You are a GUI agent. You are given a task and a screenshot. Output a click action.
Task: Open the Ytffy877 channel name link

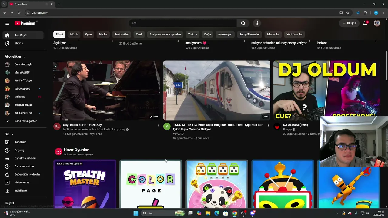tap(178, 134)
